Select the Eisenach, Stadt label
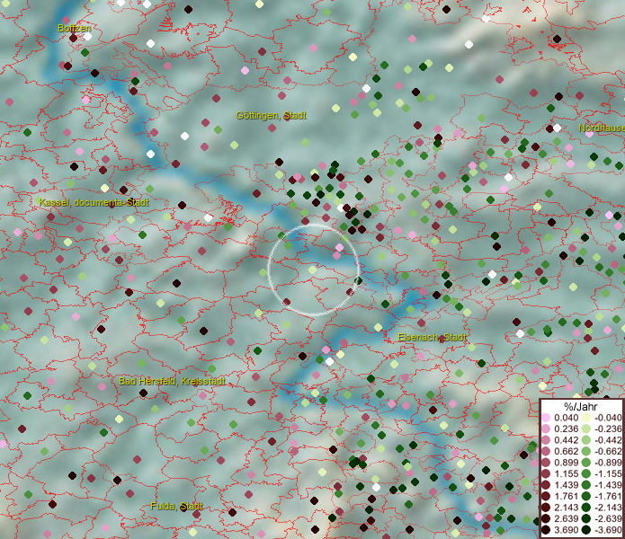This screenshot has height=539, width=625. pyautogui.click(x=432, y=337)
